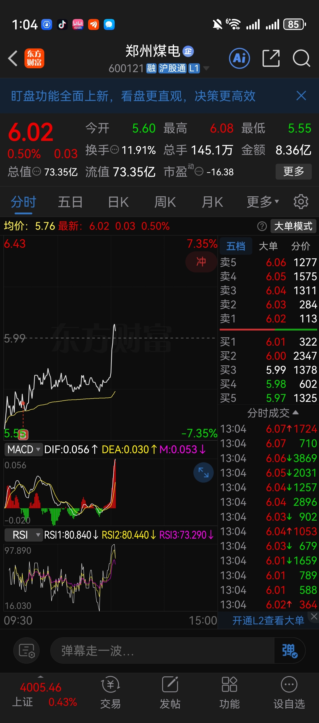
Task: Toggle 大单模式 button
Action: click(x=293, y=226)
